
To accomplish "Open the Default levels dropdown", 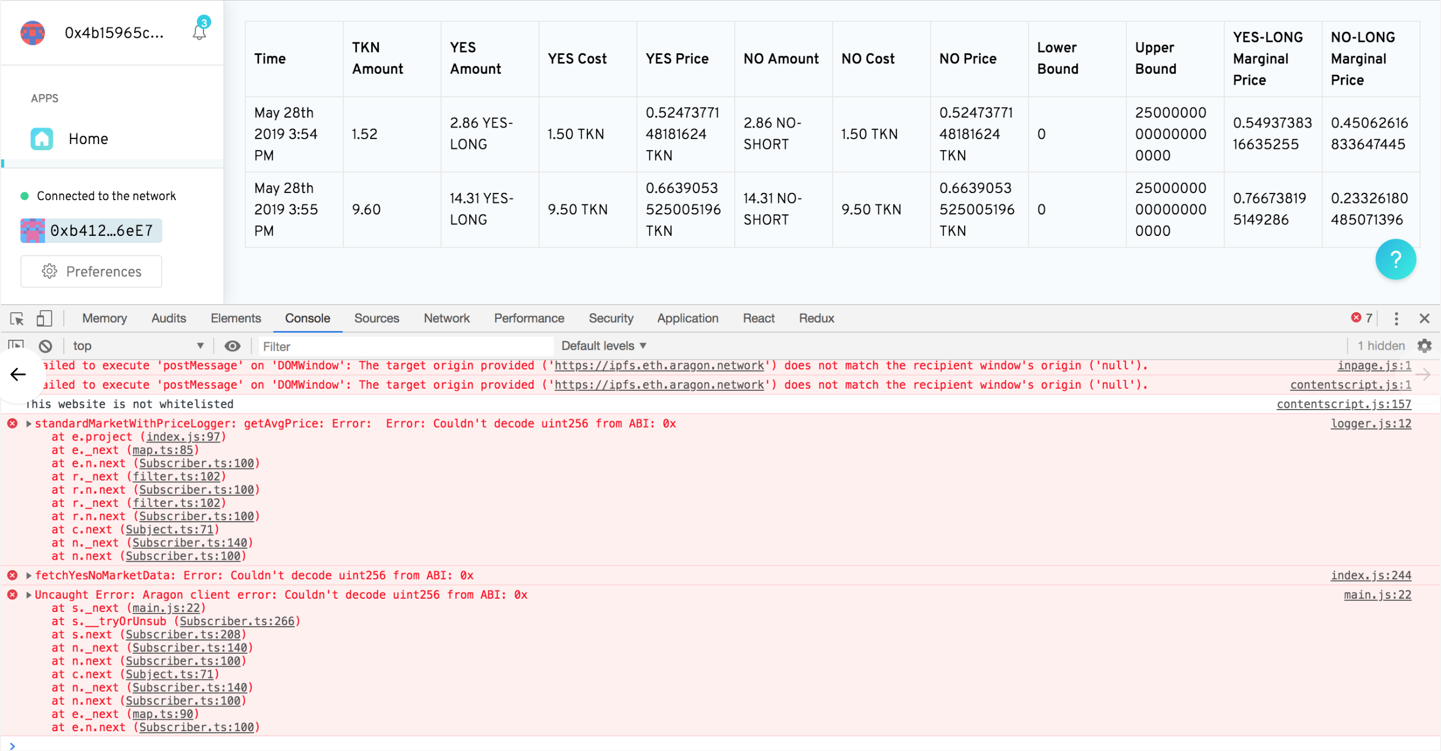I will [603, 346].
